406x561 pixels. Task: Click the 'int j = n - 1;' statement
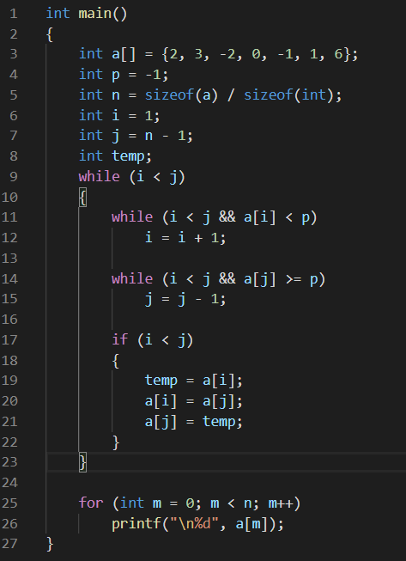click(136, 136)
